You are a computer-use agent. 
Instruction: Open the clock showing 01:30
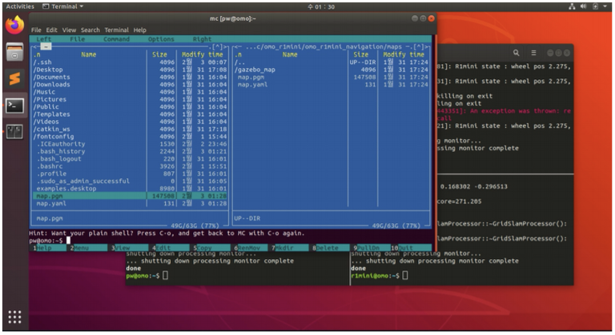tap(321, 6)
